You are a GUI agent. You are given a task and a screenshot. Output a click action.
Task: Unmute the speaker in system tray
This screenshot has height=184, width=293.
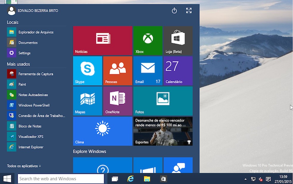261,179
